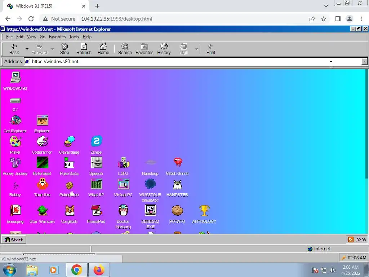Launch the FramaPad icon

click(97, 210)
